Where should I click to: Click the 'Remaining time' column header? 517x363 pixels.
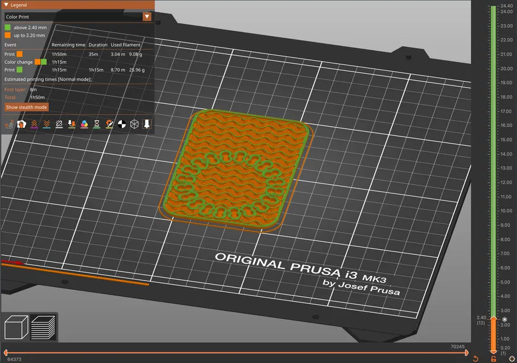(x=68, y=45)
